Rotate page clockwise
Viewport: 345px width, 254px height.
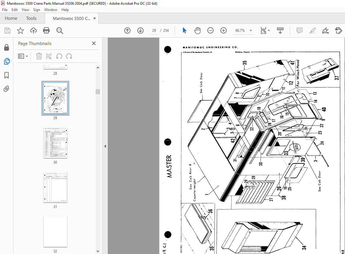(69, 56)
